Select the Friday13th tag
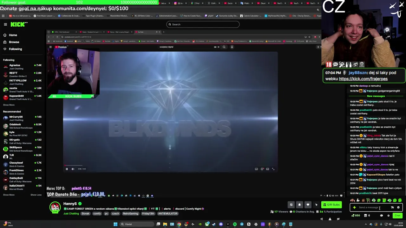The height and width of the screenshot is (228, 406). point(148,213)
